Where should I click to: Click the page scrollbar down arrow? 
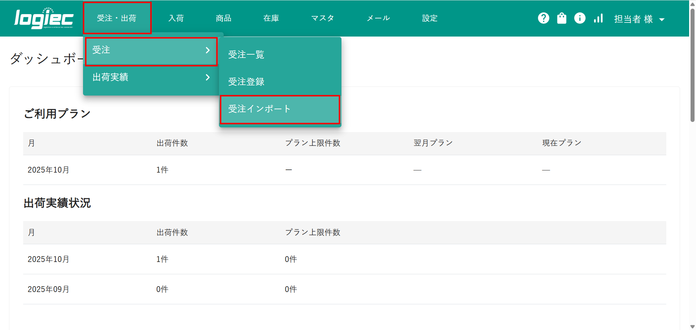(692, 326)
